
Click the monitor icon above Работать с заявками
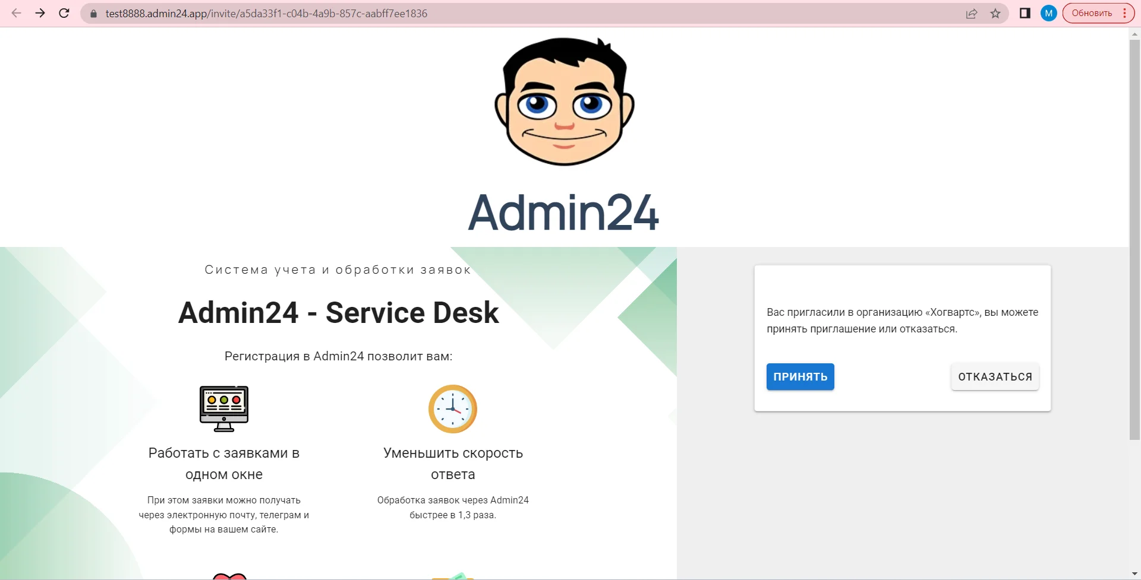(224, 408)
